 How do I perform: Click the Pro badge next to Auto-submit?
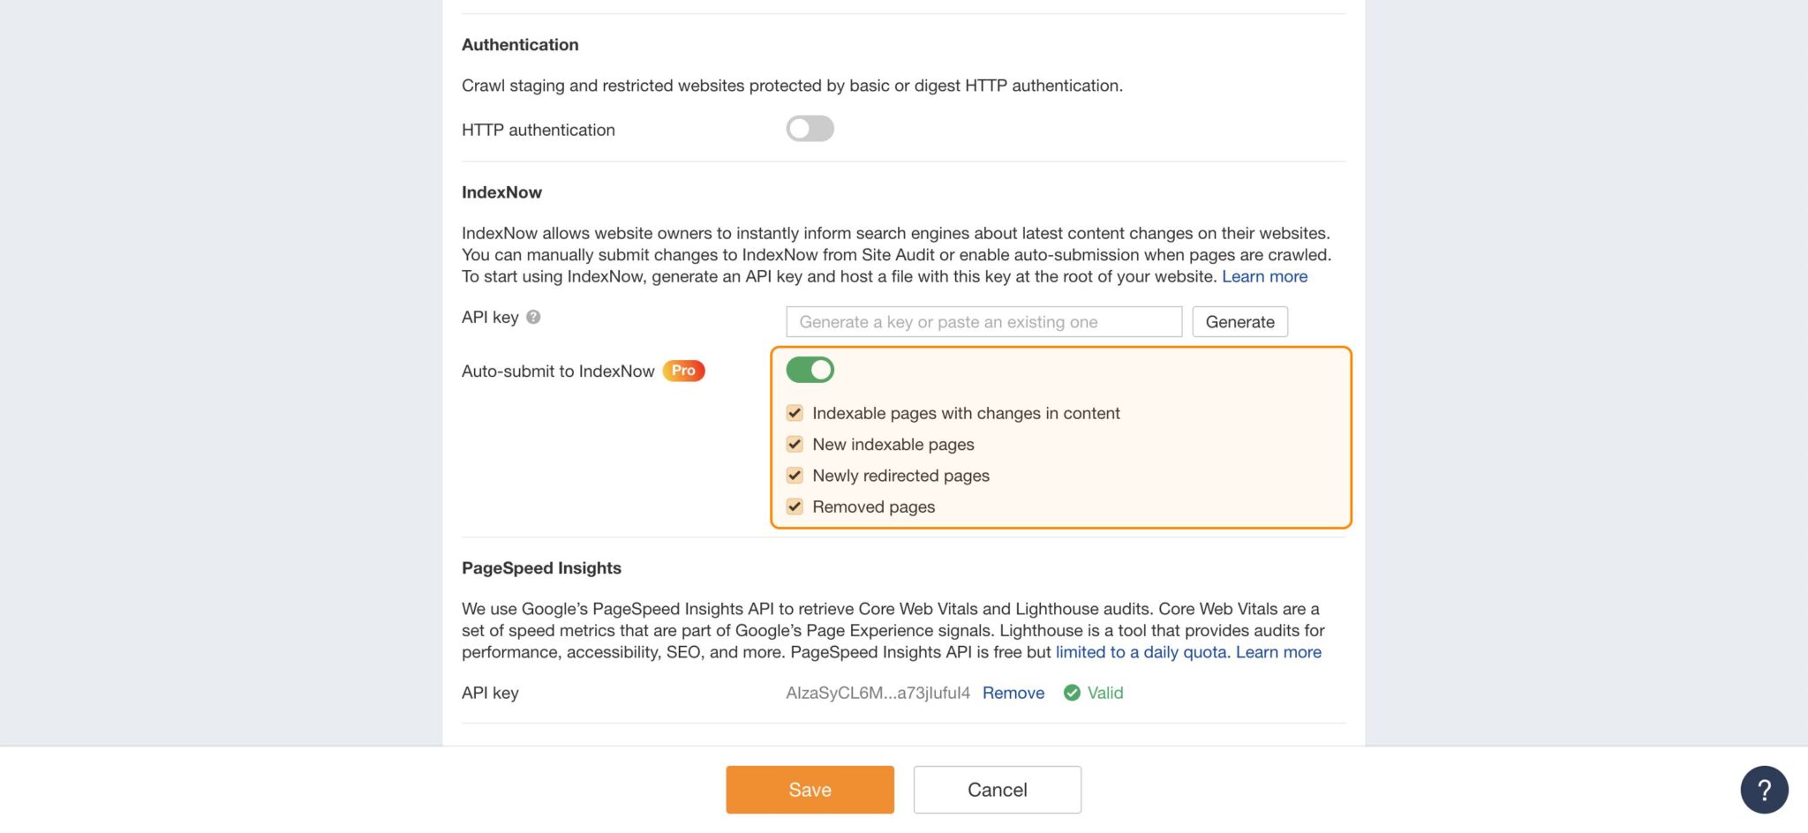pos(683,371)
